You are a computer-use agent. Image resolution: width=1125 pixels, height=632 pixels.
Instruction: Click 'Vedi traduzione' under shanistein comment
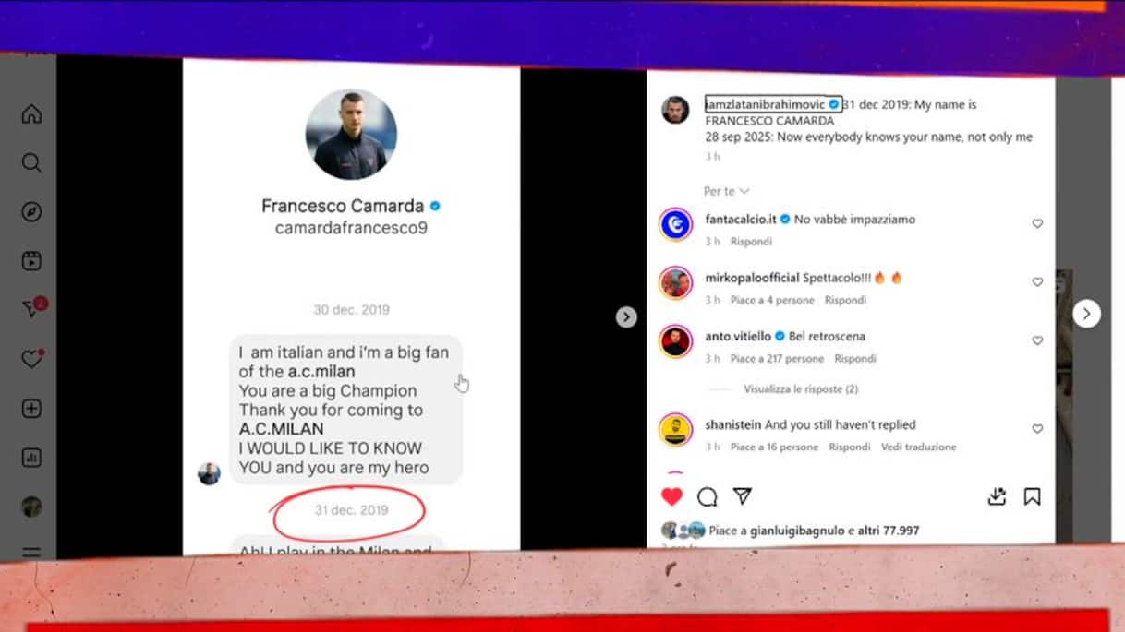coord(918,447)
